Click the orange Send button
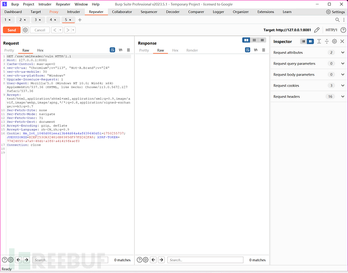The width and height of the screenshot is (348, 273). pyautogui.click(x=11, y=30)
